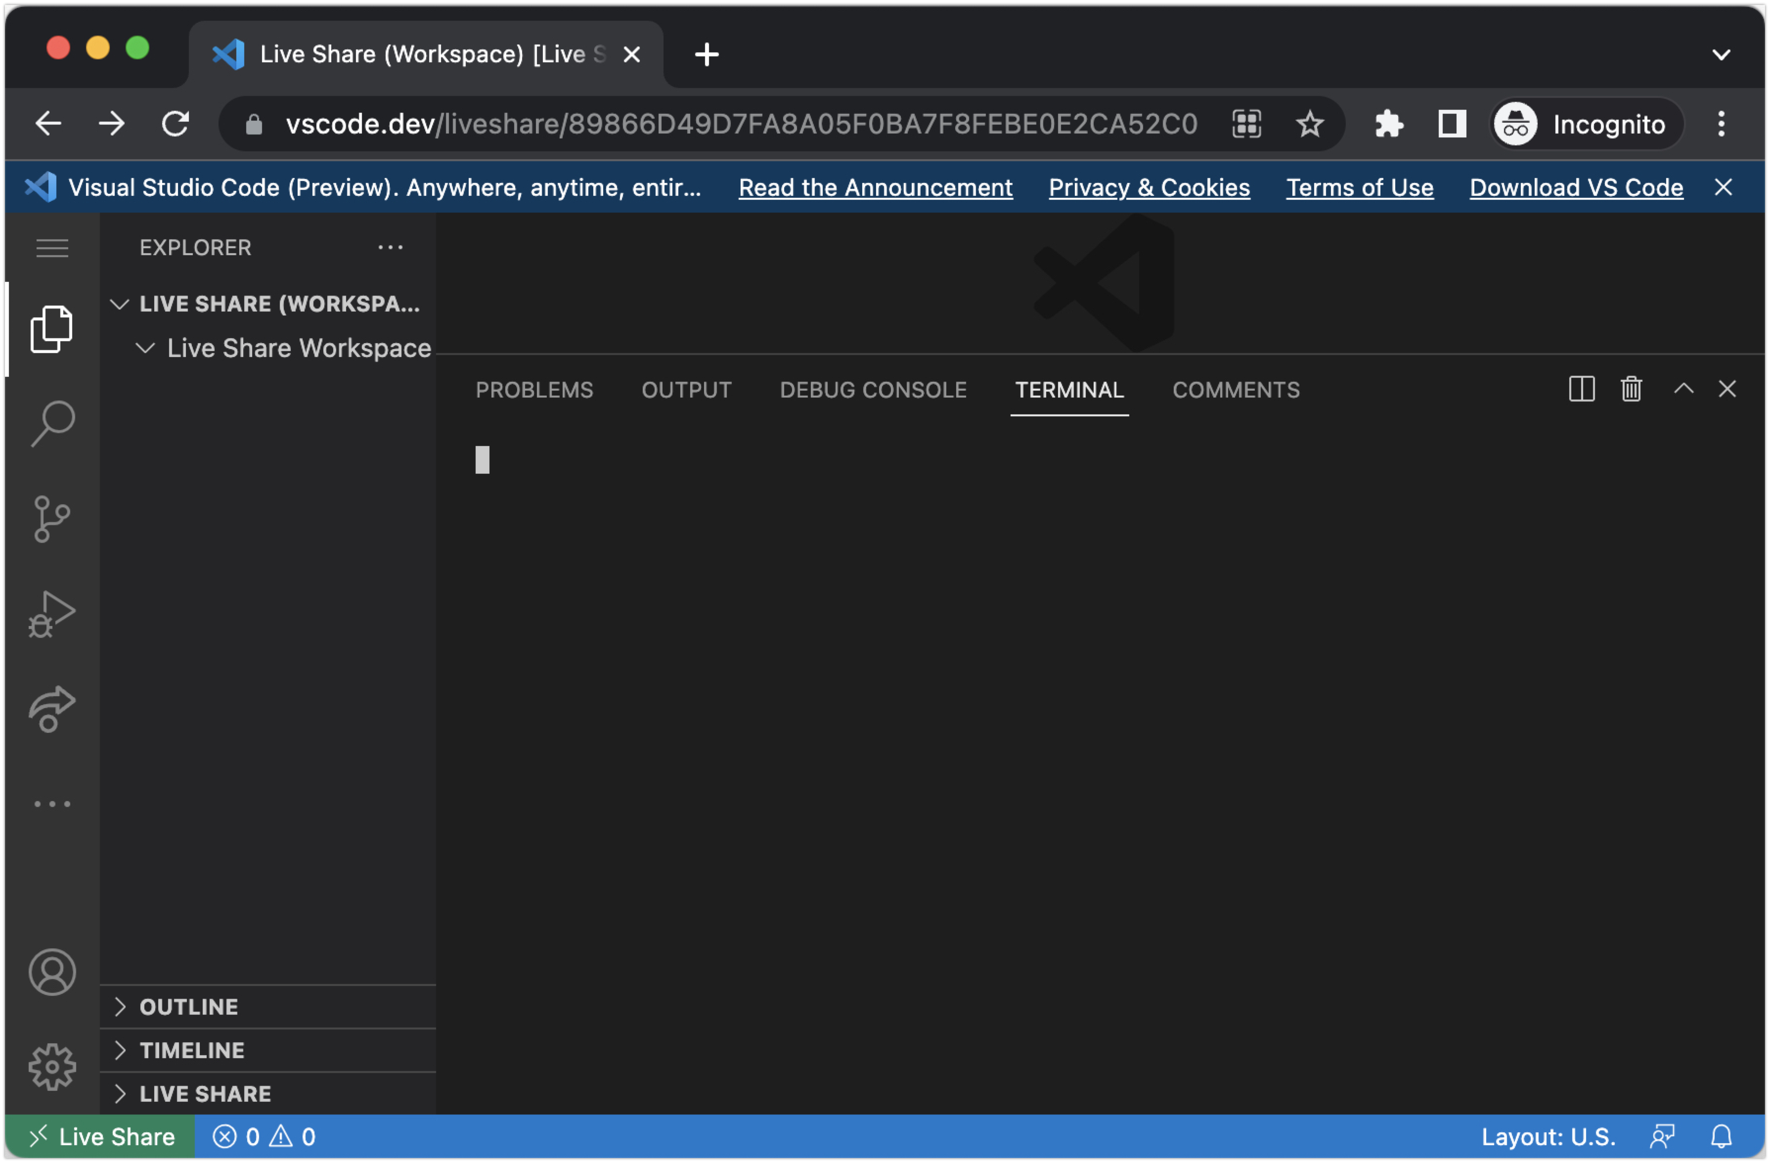Open the browser extensions puzzle icon
Image resolution: width=1770 pixels, height=1163 pixels.
(x=1388, y=124)
